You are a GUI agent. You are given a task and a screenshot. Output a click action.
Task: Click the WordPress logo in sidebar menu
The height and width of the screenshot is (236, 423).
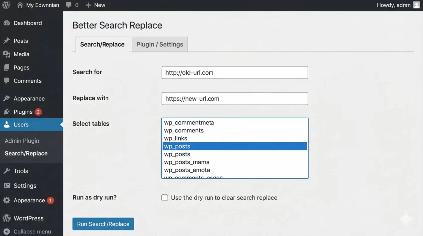[7, 218]
